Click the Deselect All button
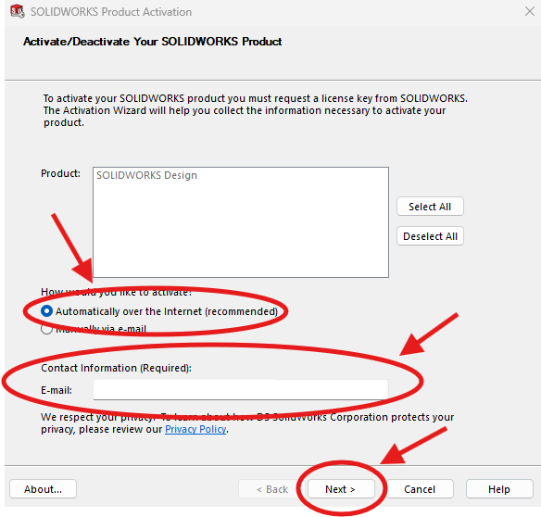 (430, 236)
